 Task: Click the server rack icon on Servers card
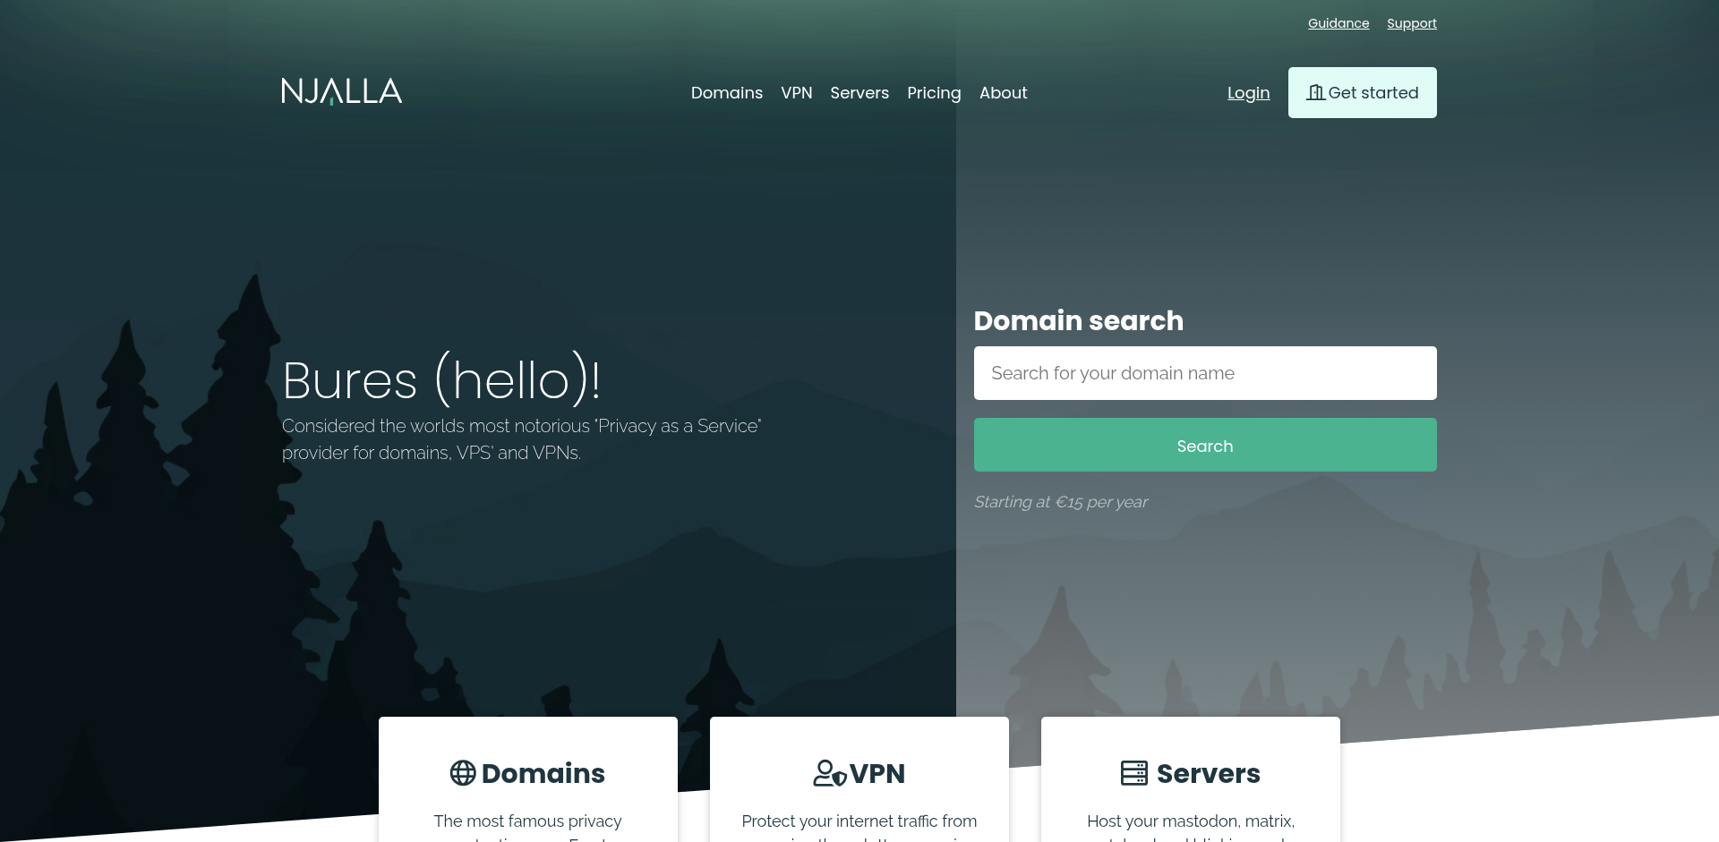[1133, 773]
